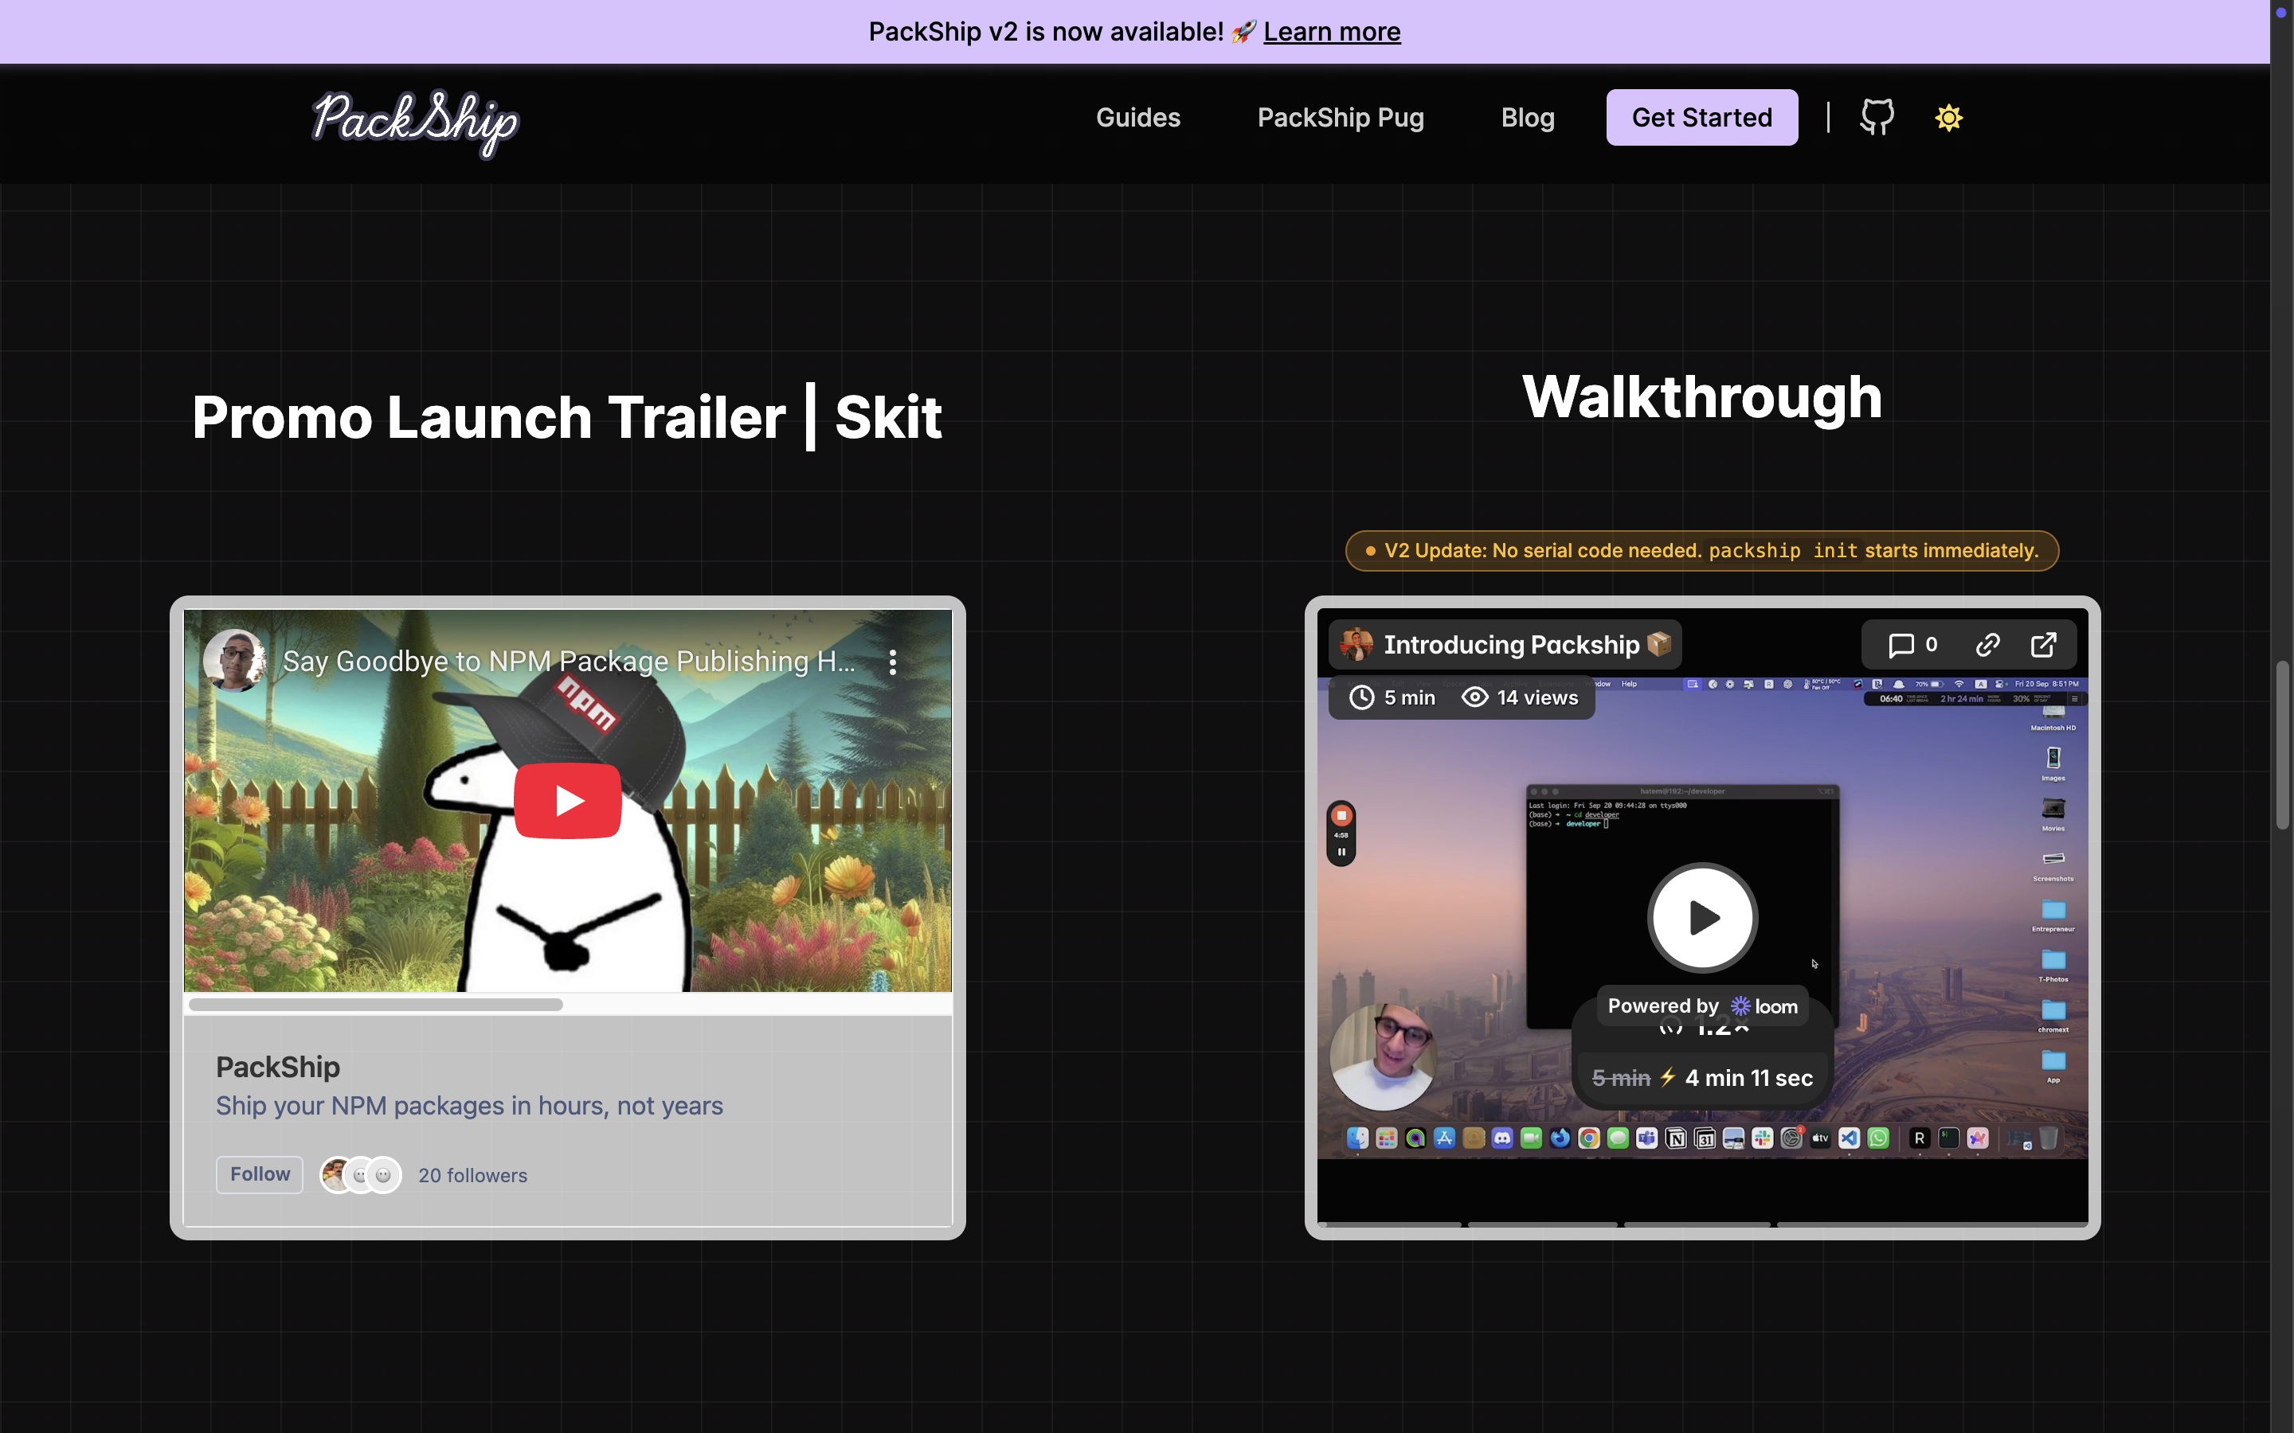Open the PackShip Pug nav item
This screenshot has width=2294, height=1433.
(1340, 118)
